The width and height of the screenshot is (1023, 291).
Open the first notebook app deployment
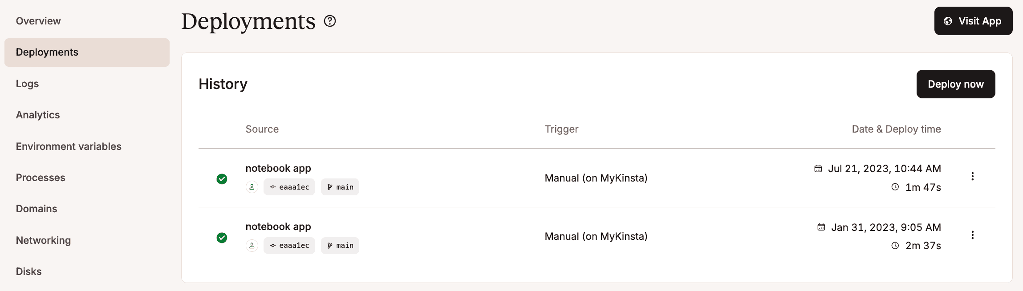(278, 168)
